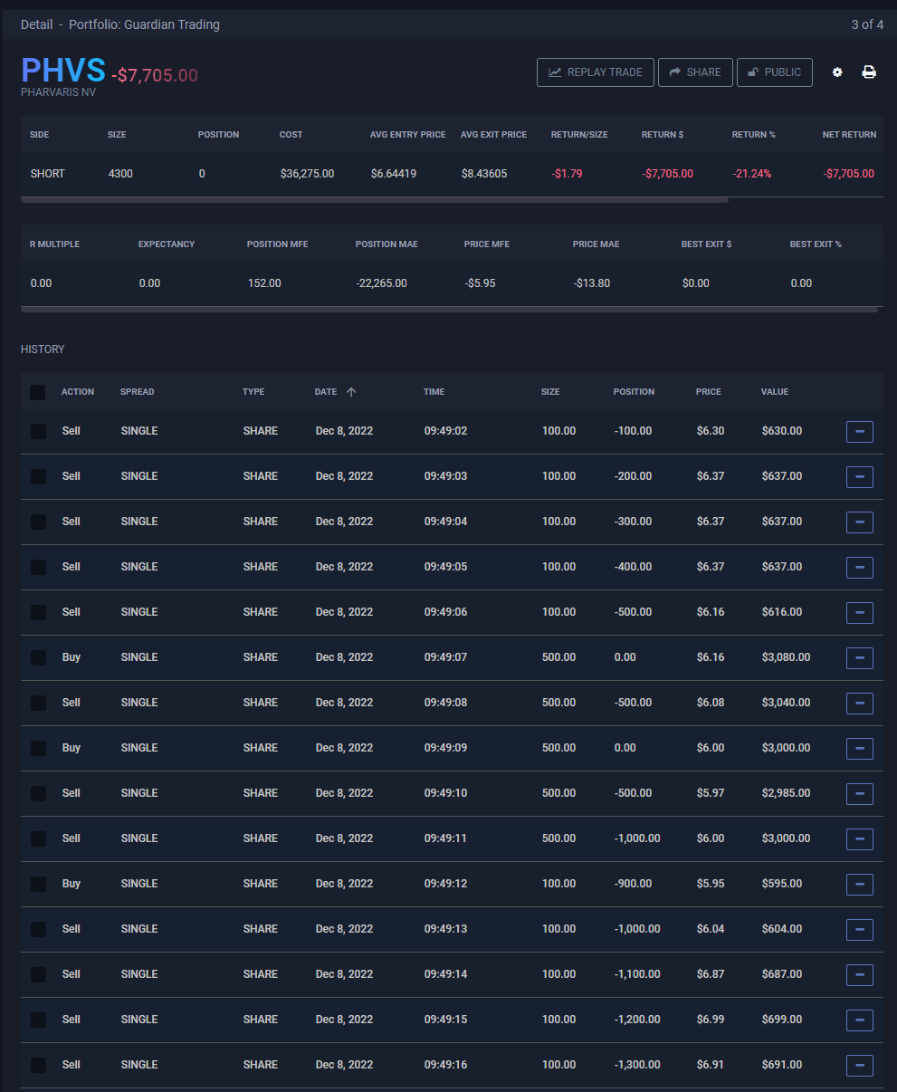Click the $8.43605 avg exit price
Image resolution: width=897 pixels, height=1092 pixels.
click(484, 173)
